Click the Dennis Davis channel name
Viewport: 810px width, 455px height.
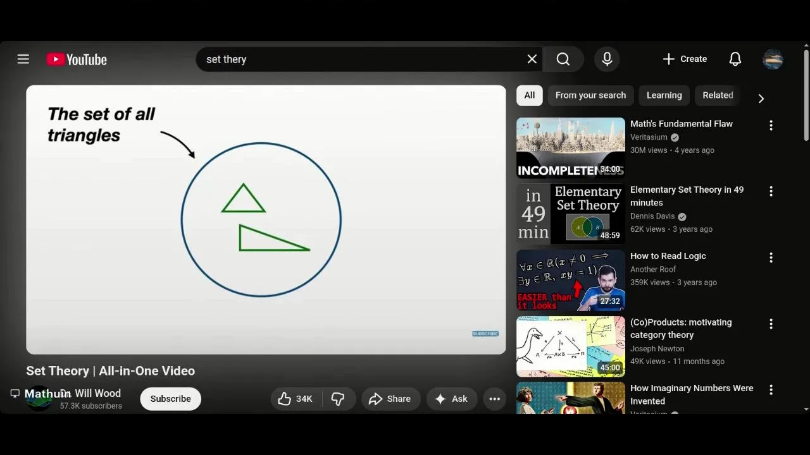(652, 216)
